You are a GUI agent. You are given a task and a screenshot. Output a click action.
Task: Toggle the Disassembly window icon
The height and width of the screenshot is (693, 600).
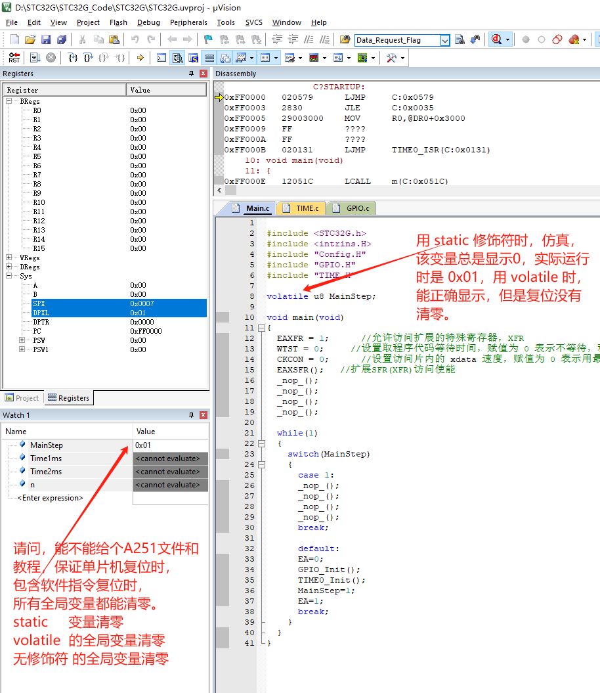(178, 58)
